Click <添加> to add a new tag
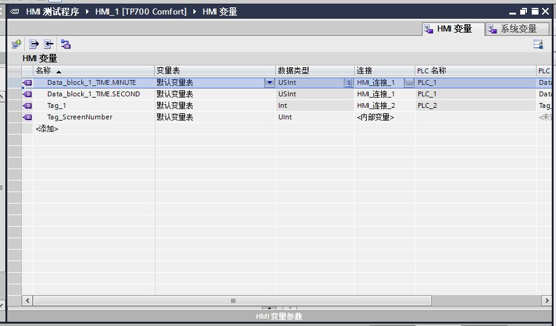556x326 pixels. [47, 128]
